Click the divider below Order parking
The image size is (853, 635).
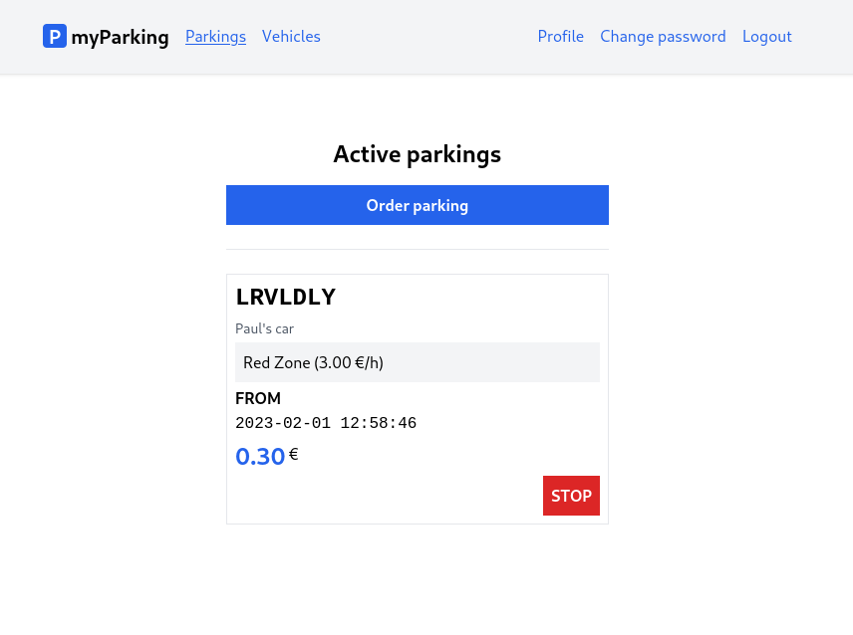click(x=418, y=250)
